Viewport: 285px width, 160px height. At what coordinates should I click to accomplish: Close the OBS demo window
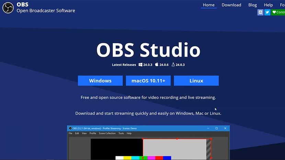(x=225, y=128)
